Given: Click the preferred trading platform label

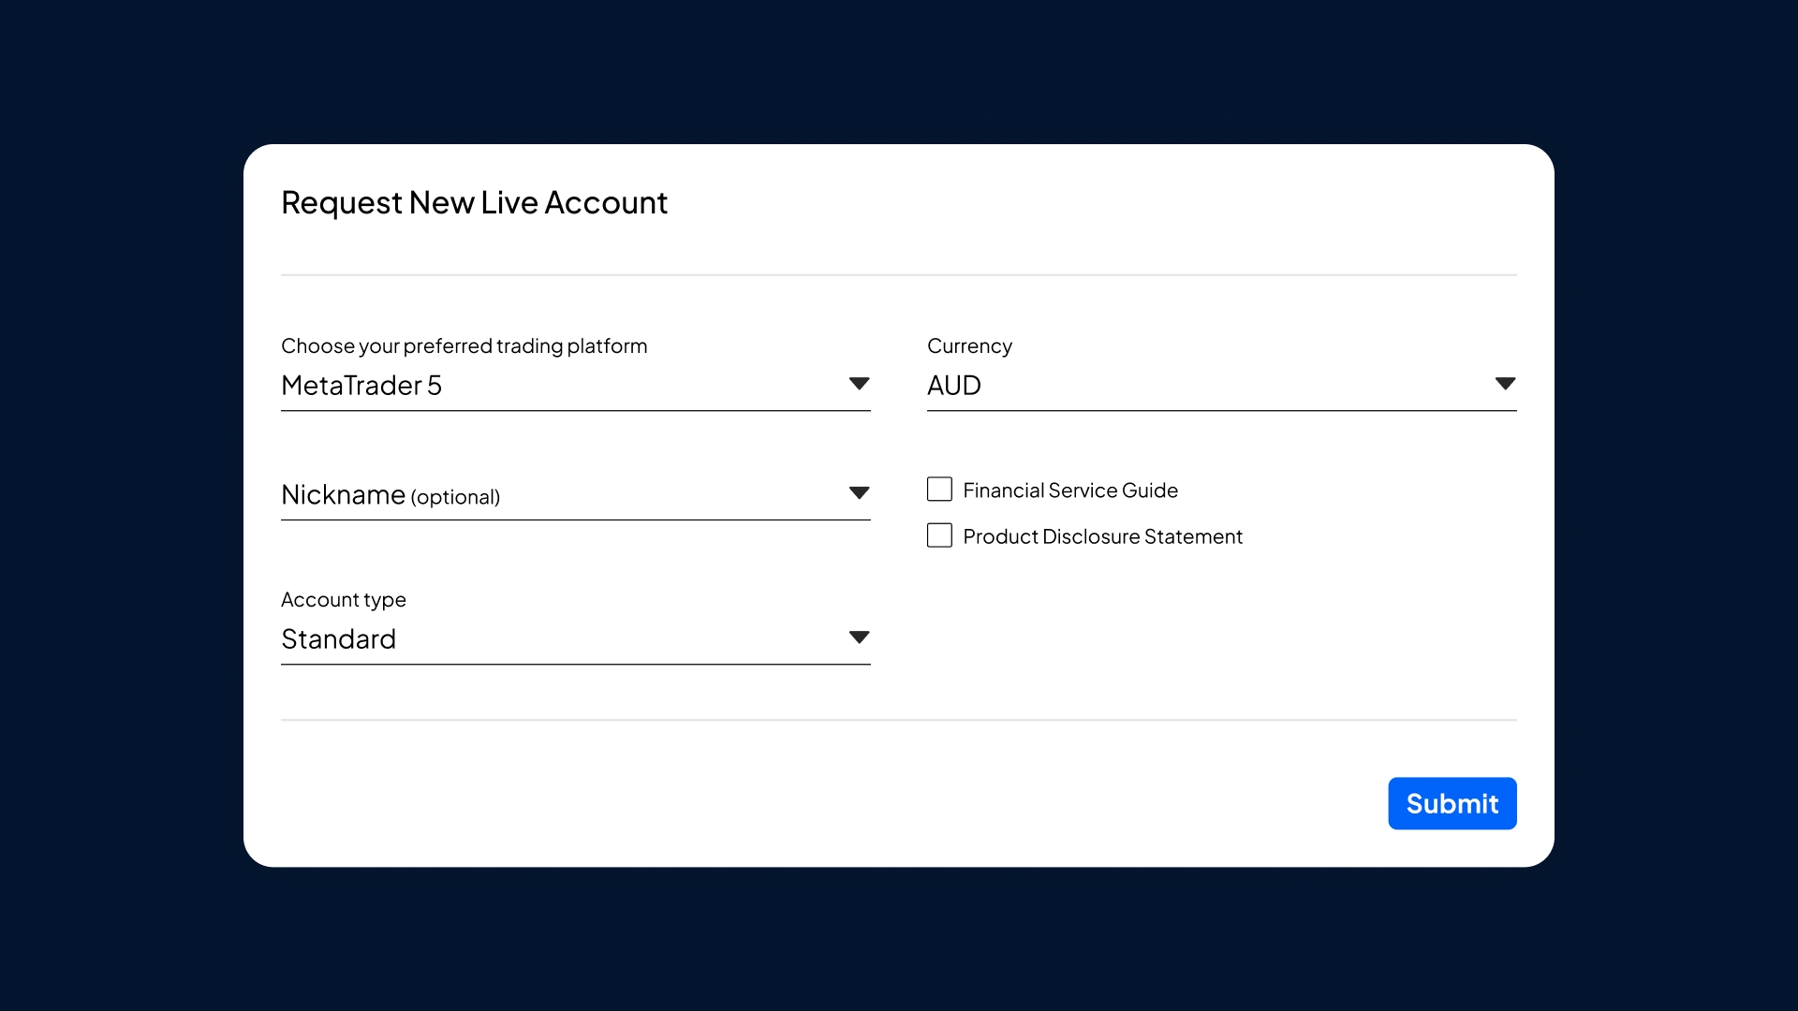Looking at the screenshot, I should tap(464, 346).
